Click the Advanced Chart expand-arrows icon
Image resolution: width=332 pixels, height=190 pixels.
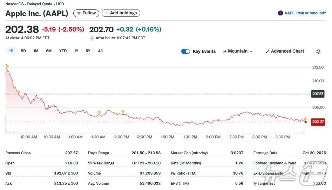click(x=267, y=51)
